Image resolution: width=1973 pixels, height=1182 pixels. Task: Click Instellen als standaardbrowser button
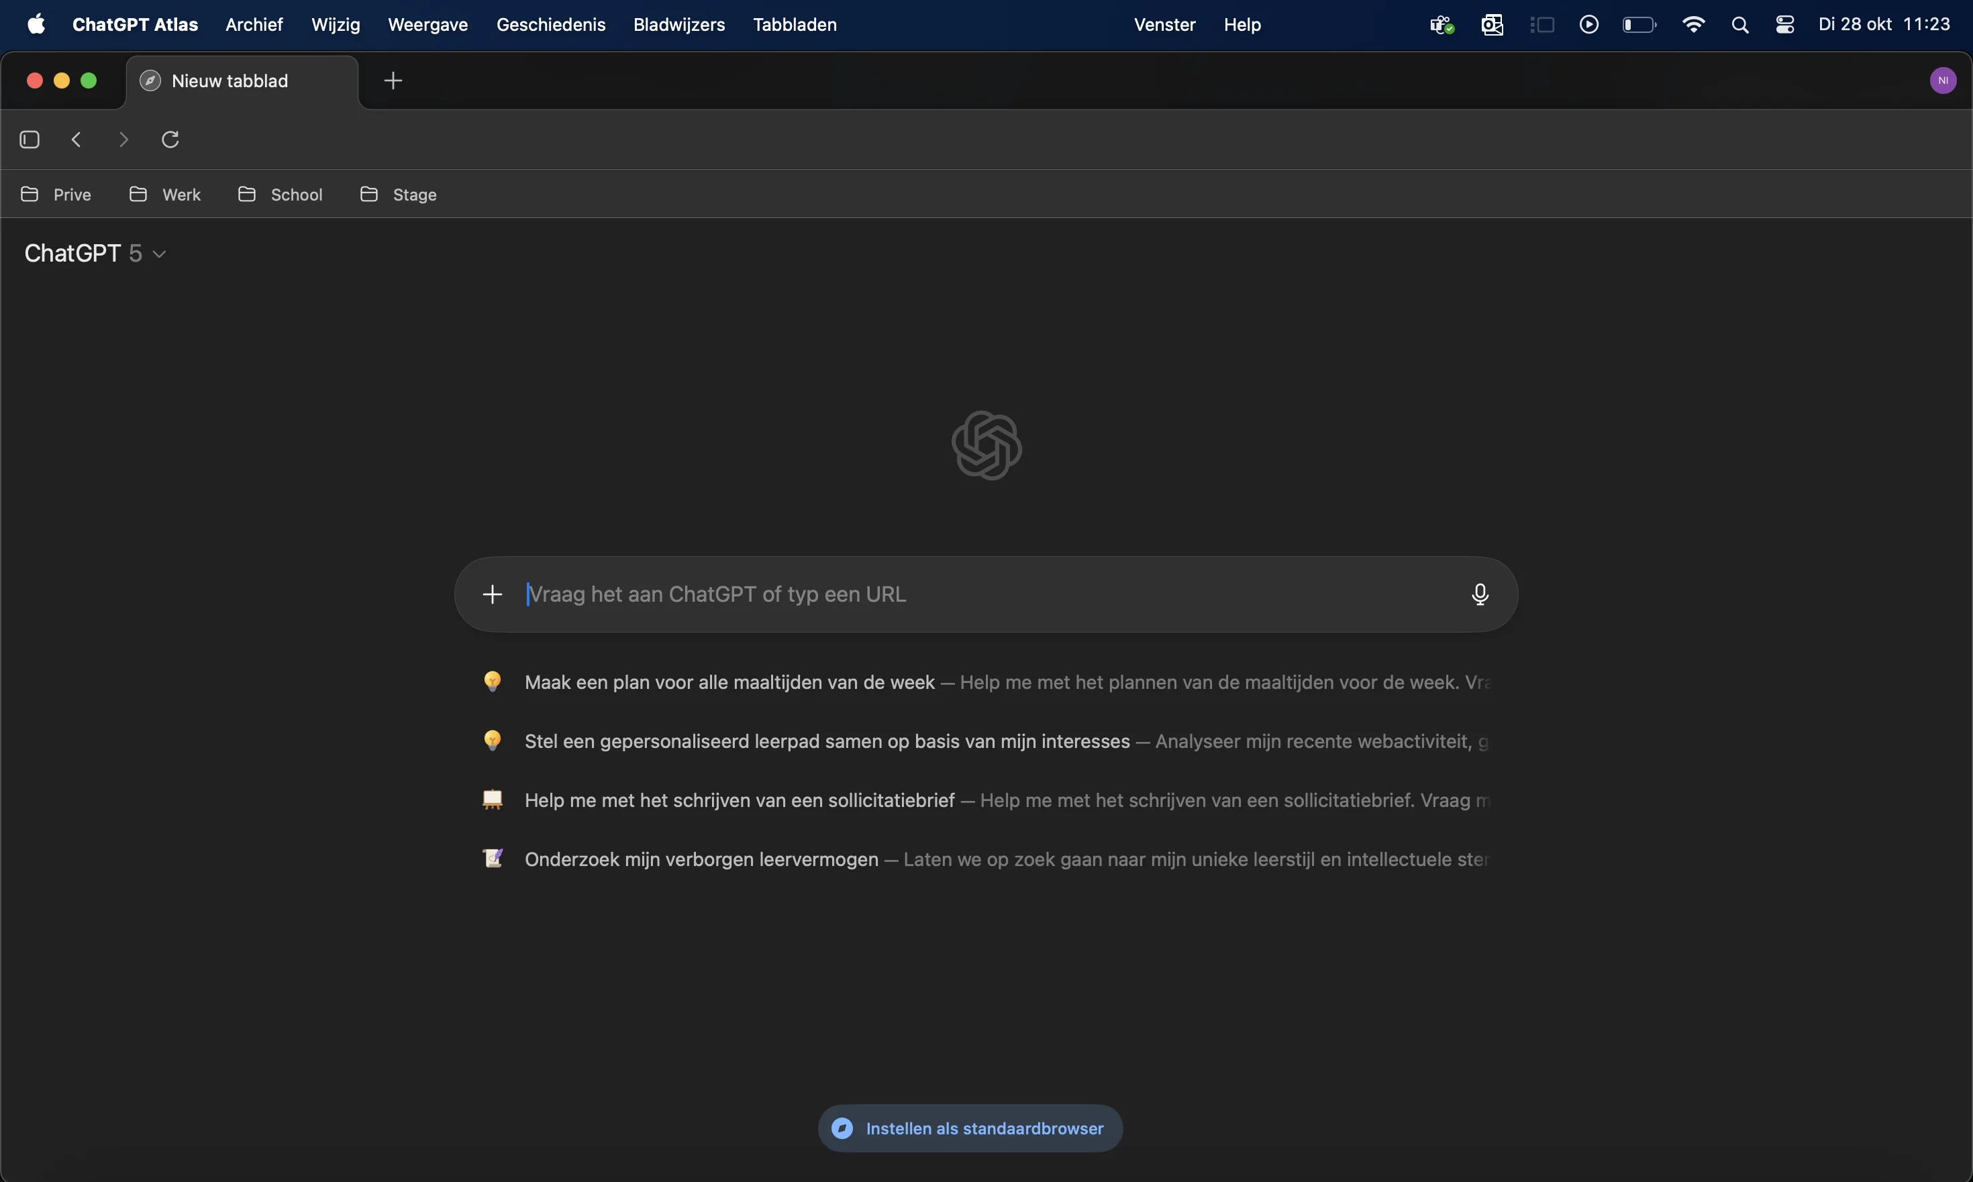pyautogui.click(x=970, y=1128)
